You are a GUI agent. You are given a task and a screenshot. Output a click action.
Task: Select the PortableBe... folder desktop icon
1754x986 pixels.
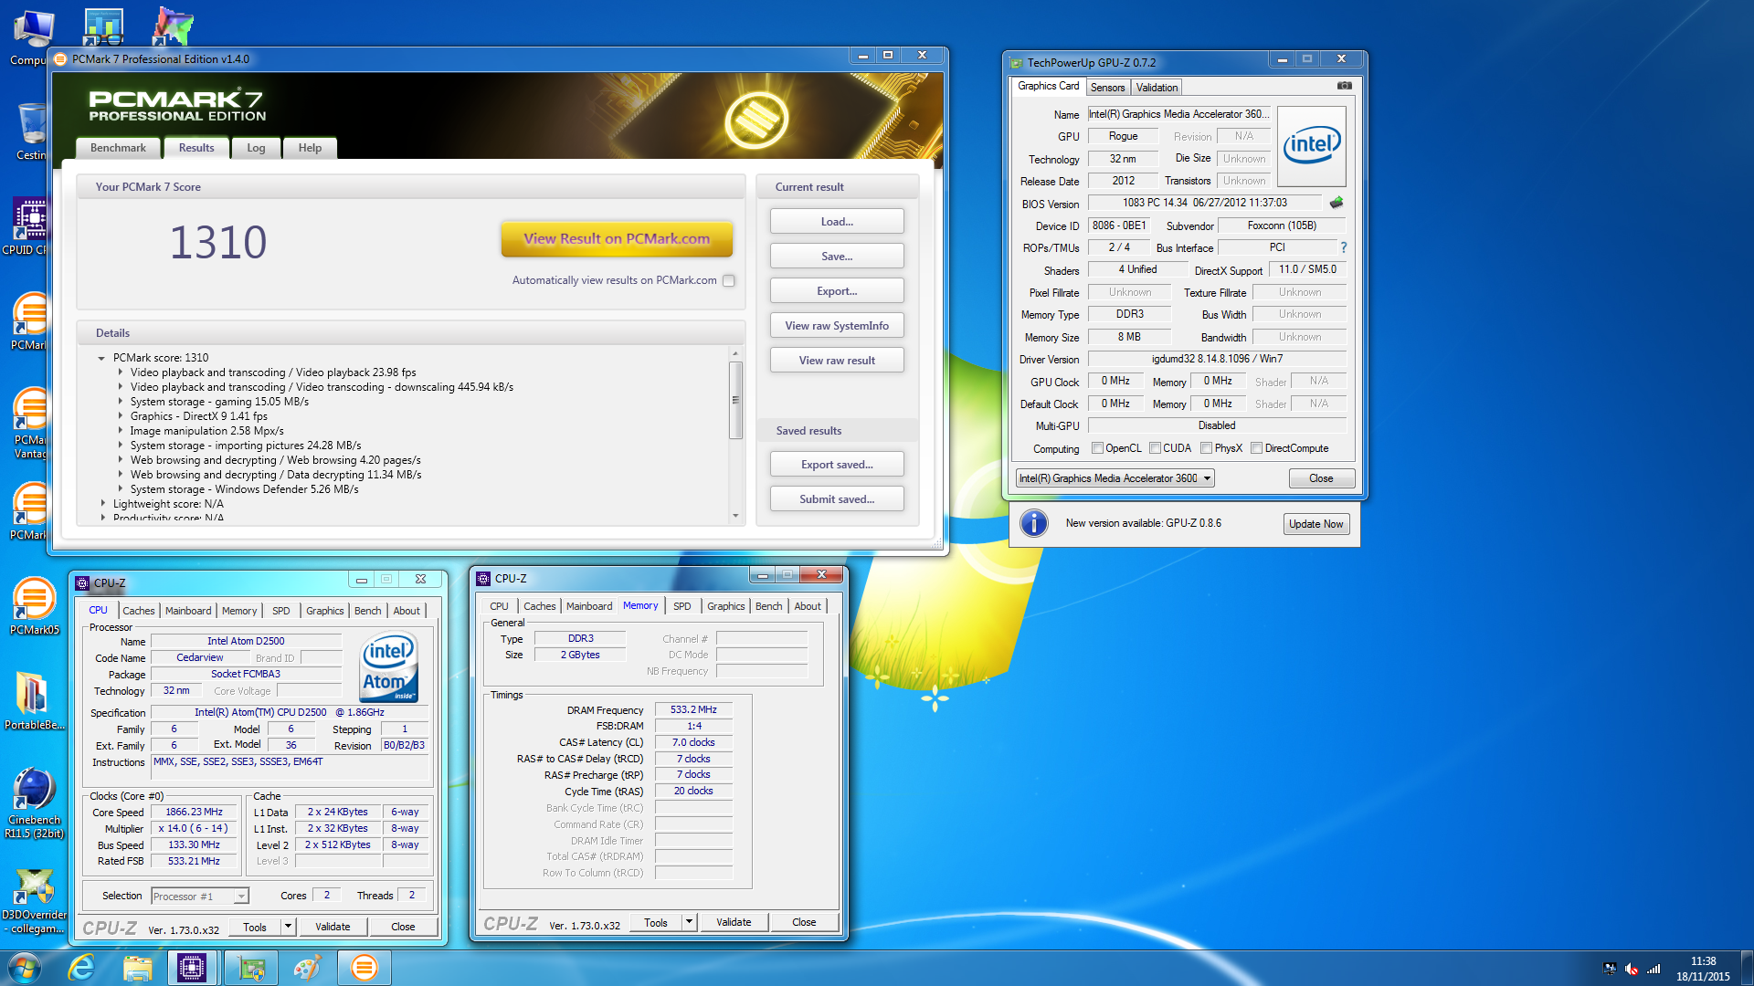pyautogui.click(x=34, y=701)
